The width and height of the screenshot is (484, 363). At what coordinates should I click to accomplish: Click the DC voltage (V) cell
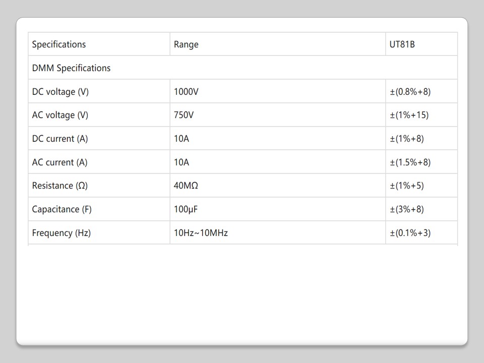tap(60, 92)
